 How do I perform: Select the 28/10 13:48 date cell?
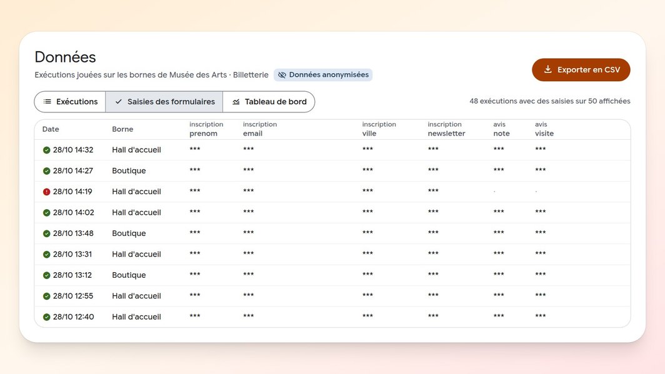[73, 234]
